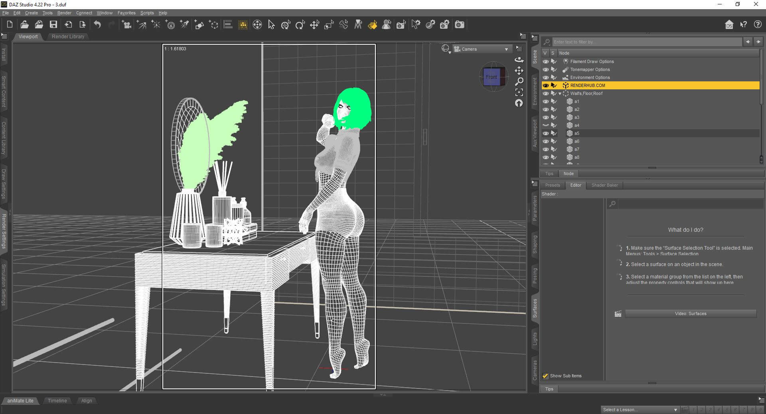
Task: Switch to the Presets tab
Action: (x=553, y=185)
